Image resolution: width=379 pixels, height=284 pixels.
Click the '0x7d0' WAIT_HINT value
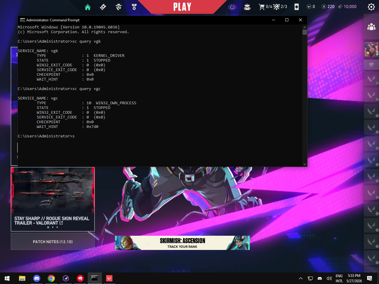92,127
